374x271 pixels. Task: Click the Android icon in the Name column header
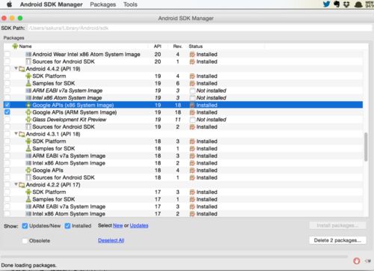pos(15,46)
